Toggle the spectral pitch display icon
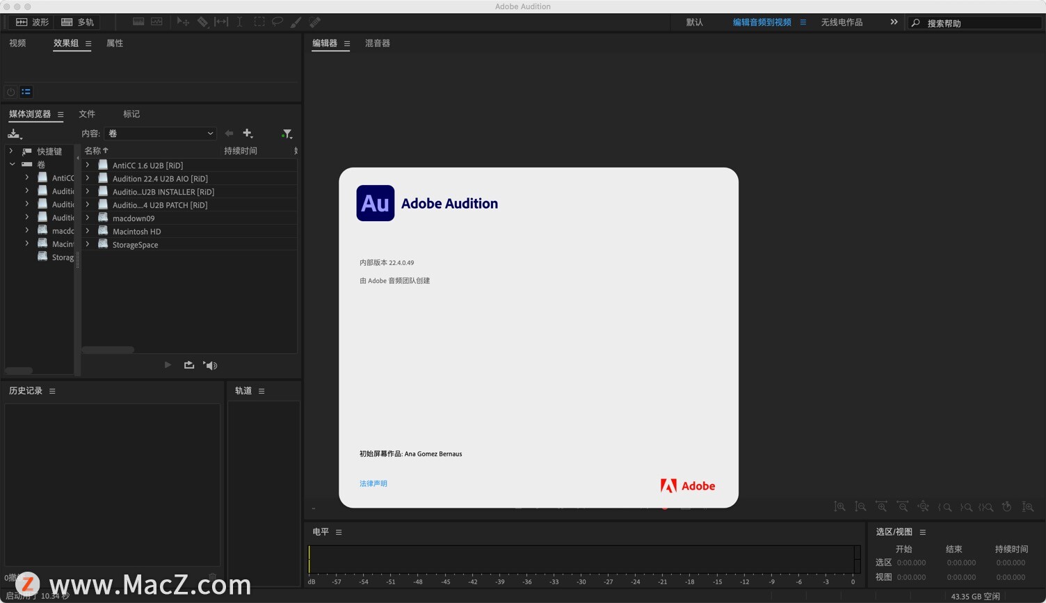This screenshot has height=603, width=1046. click(x=156, y=22)
